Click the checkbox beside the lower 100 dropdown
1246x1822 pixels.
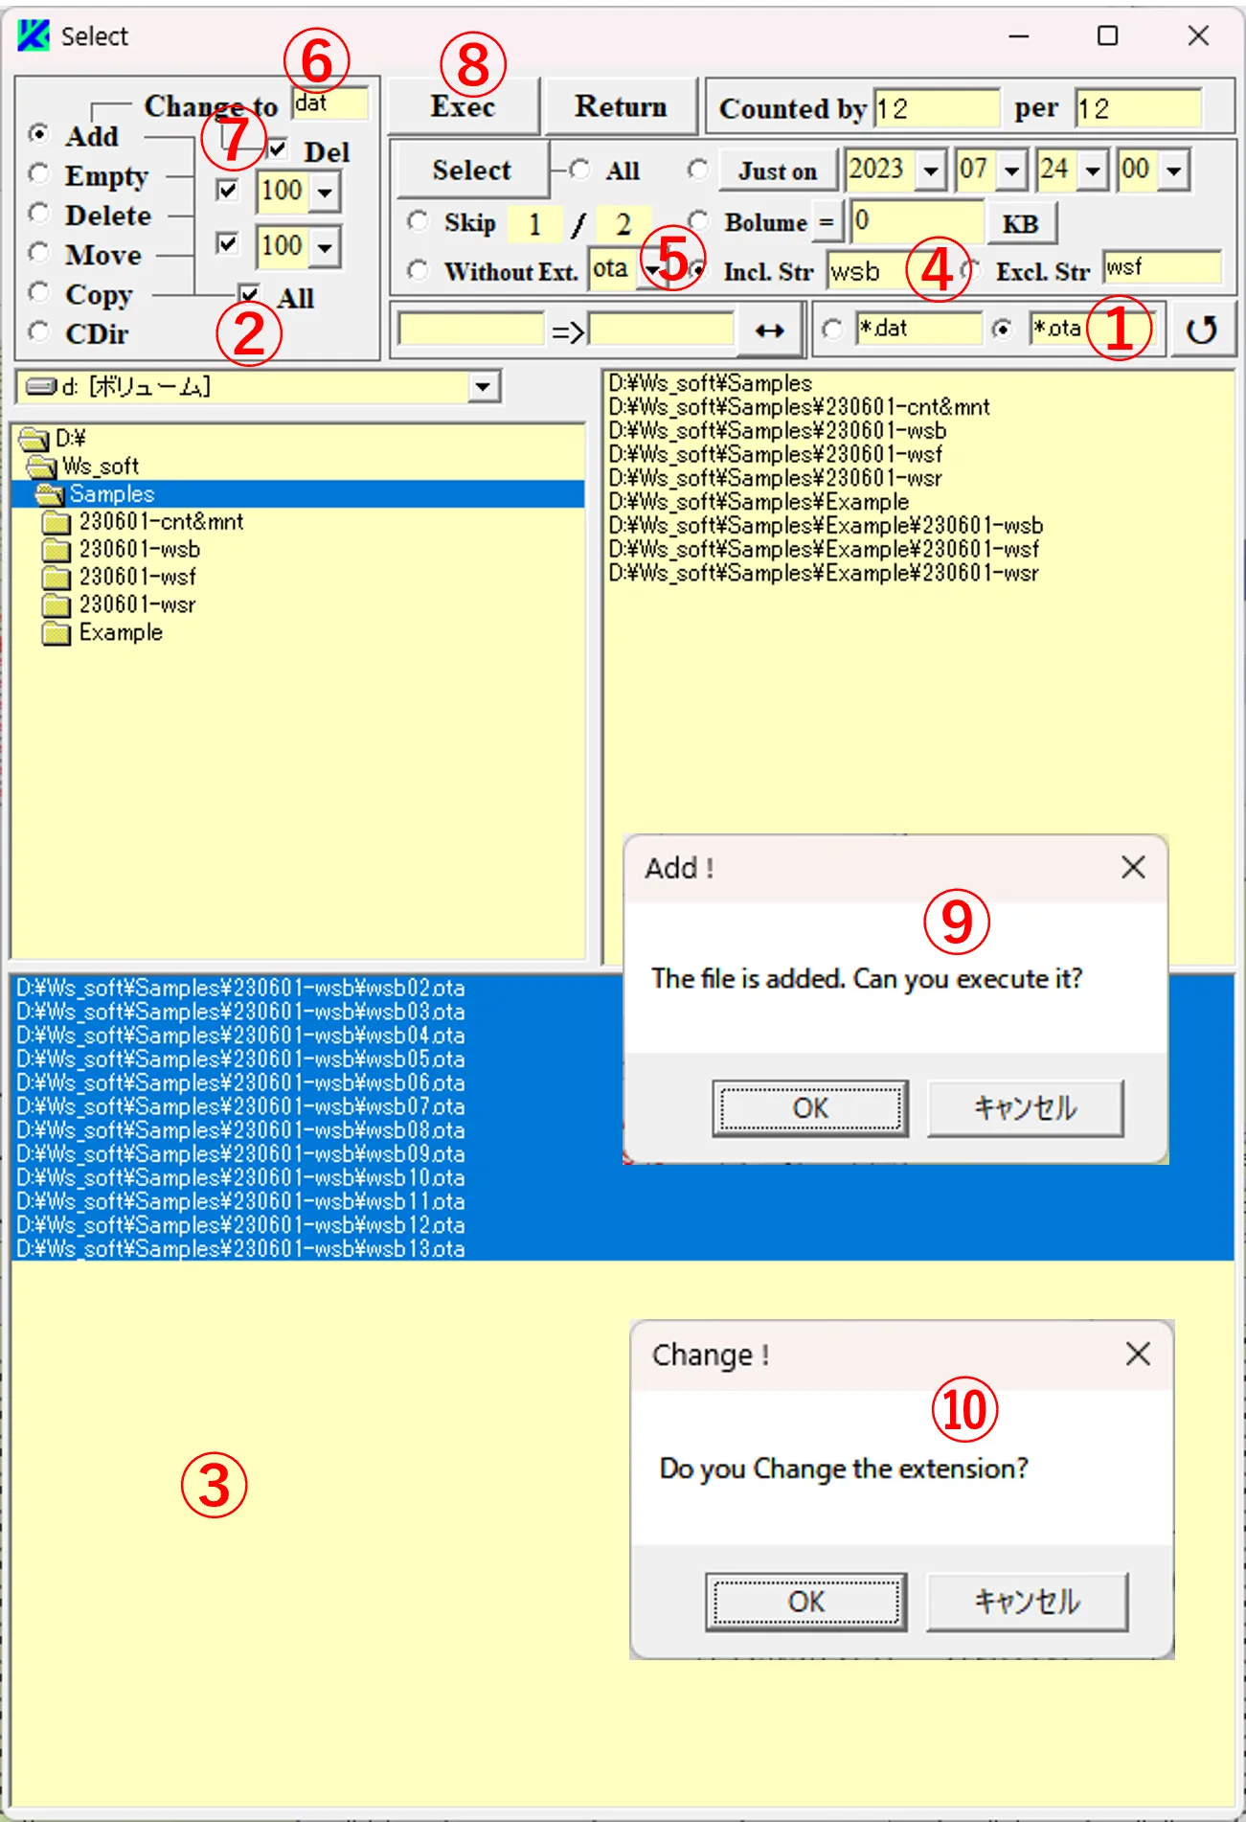228,243
